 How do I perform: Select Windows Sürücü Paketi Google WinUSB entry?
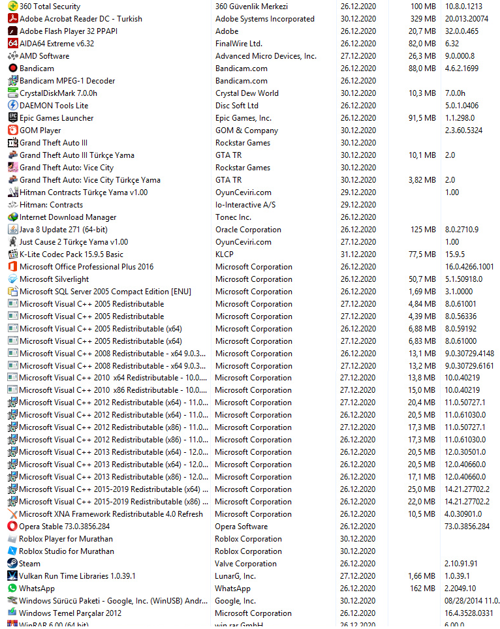click(113, 602)
